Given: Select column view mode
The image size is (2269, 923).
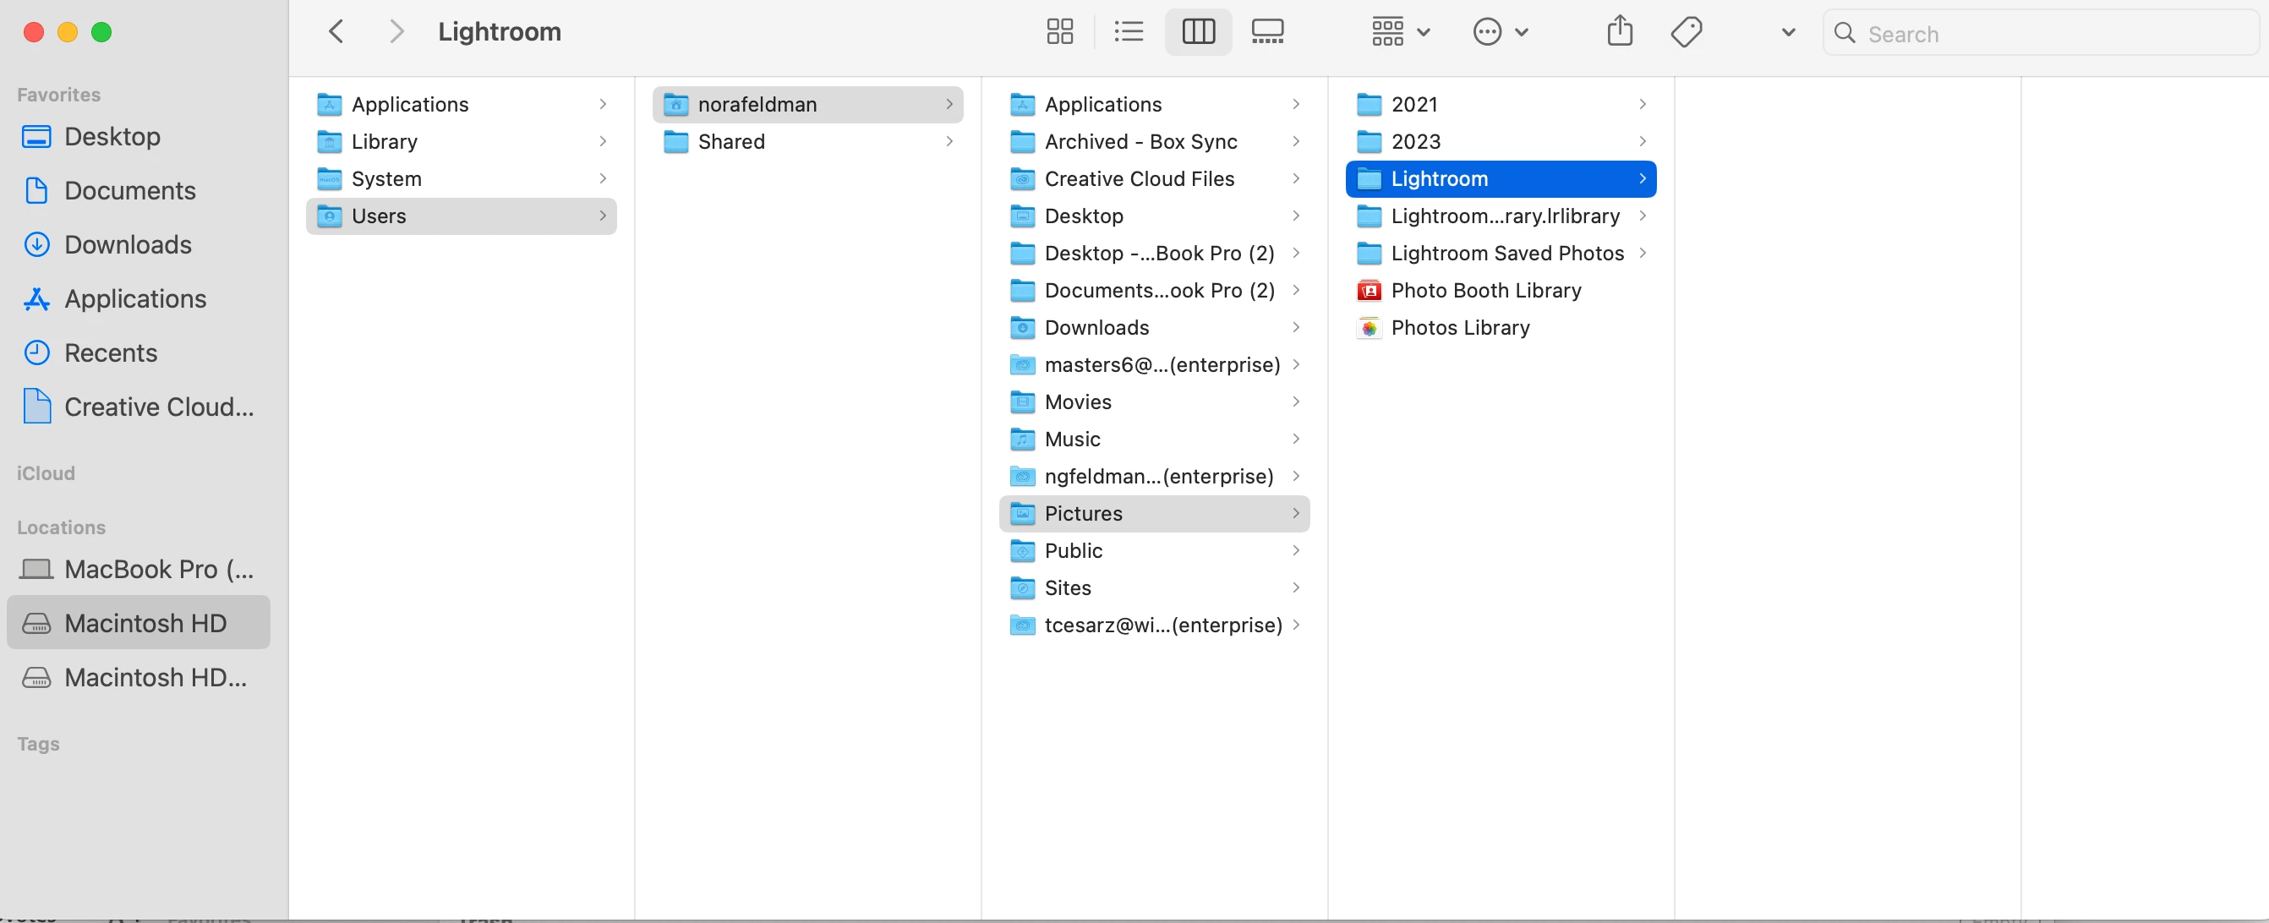Looking at the screenshot, I should pos(1198,33).
